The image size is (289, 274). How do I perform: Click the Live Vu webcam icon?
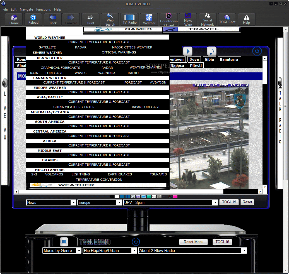click(5, 83)
